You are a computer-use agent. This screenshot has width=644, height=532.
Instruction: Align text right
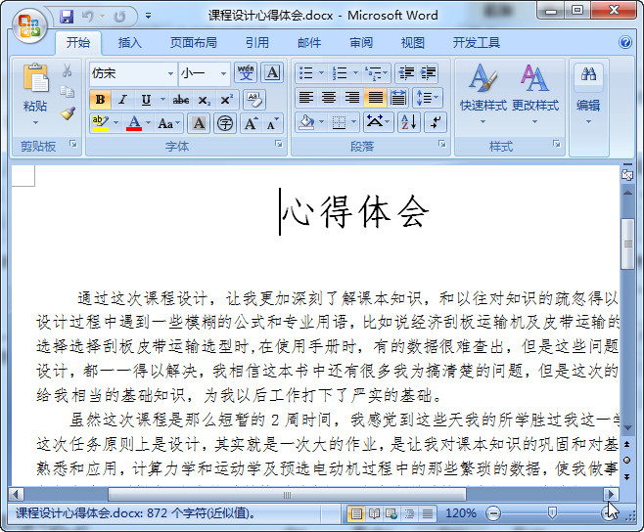(352, 98)
